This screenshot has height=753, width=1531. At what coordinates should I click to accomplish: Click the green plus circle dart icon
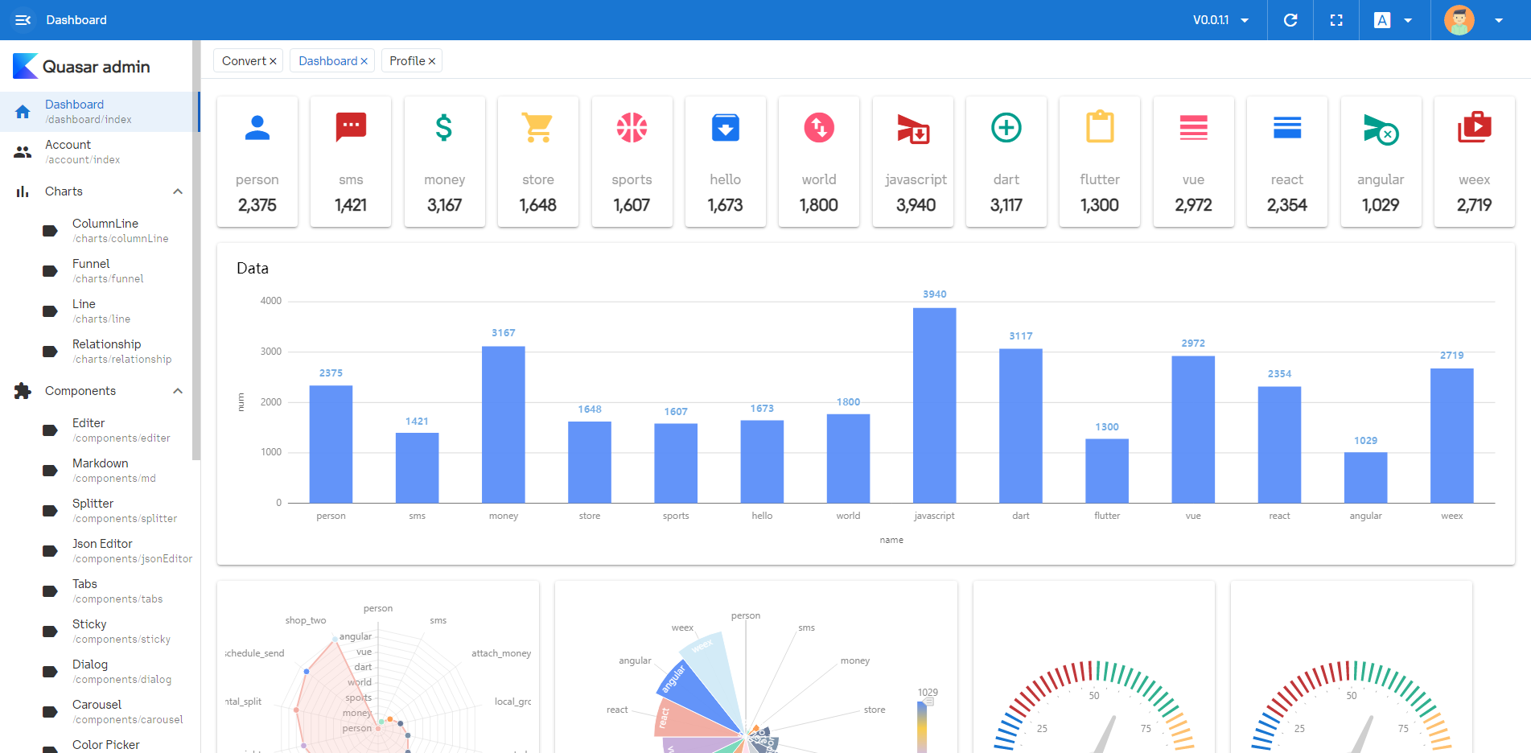coord(1006,127)
